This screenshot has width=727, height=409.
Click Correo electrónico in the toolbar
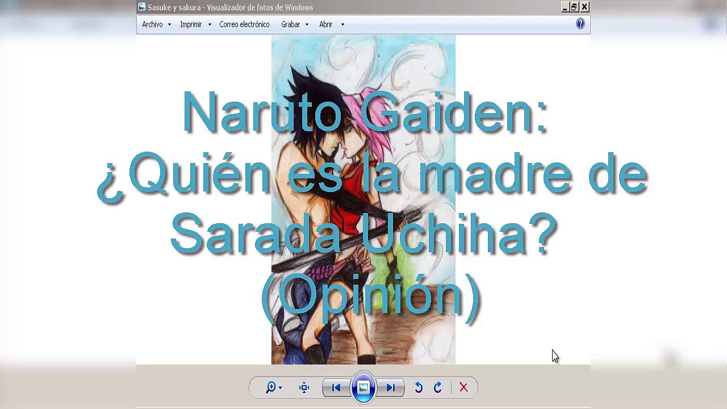click(244, 24)
